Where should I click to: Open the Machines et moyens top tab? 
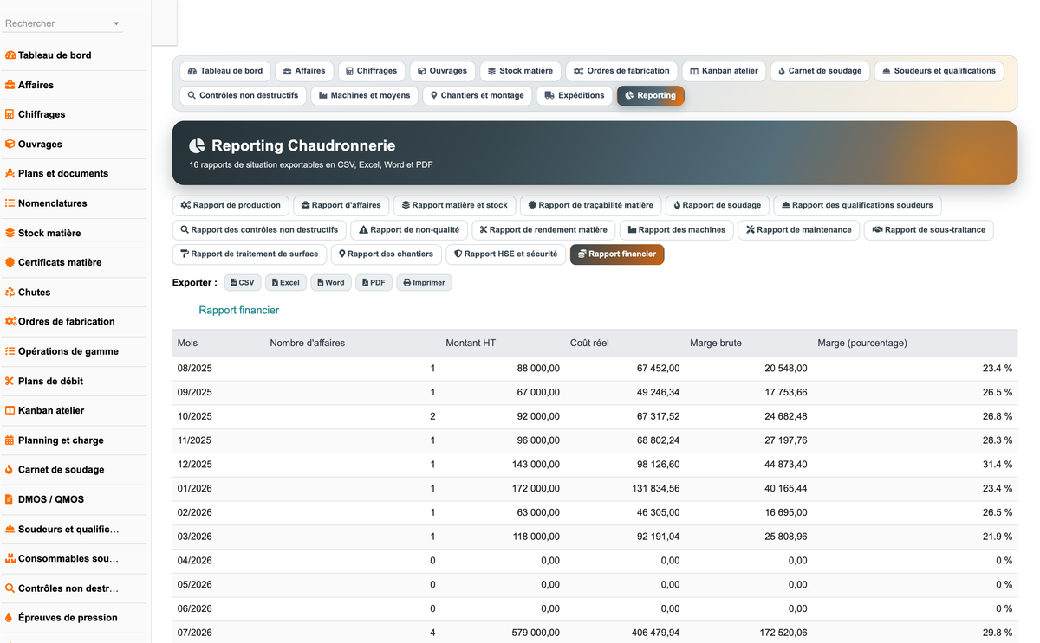tap(365, 95)
